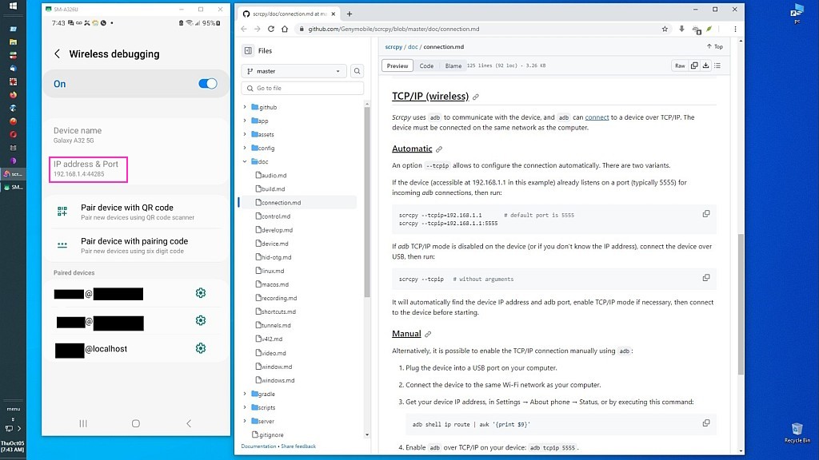This screenshot has width=819, height=460.
Task: Select the scrcpy connection.md browser tab
Action: 290,14
